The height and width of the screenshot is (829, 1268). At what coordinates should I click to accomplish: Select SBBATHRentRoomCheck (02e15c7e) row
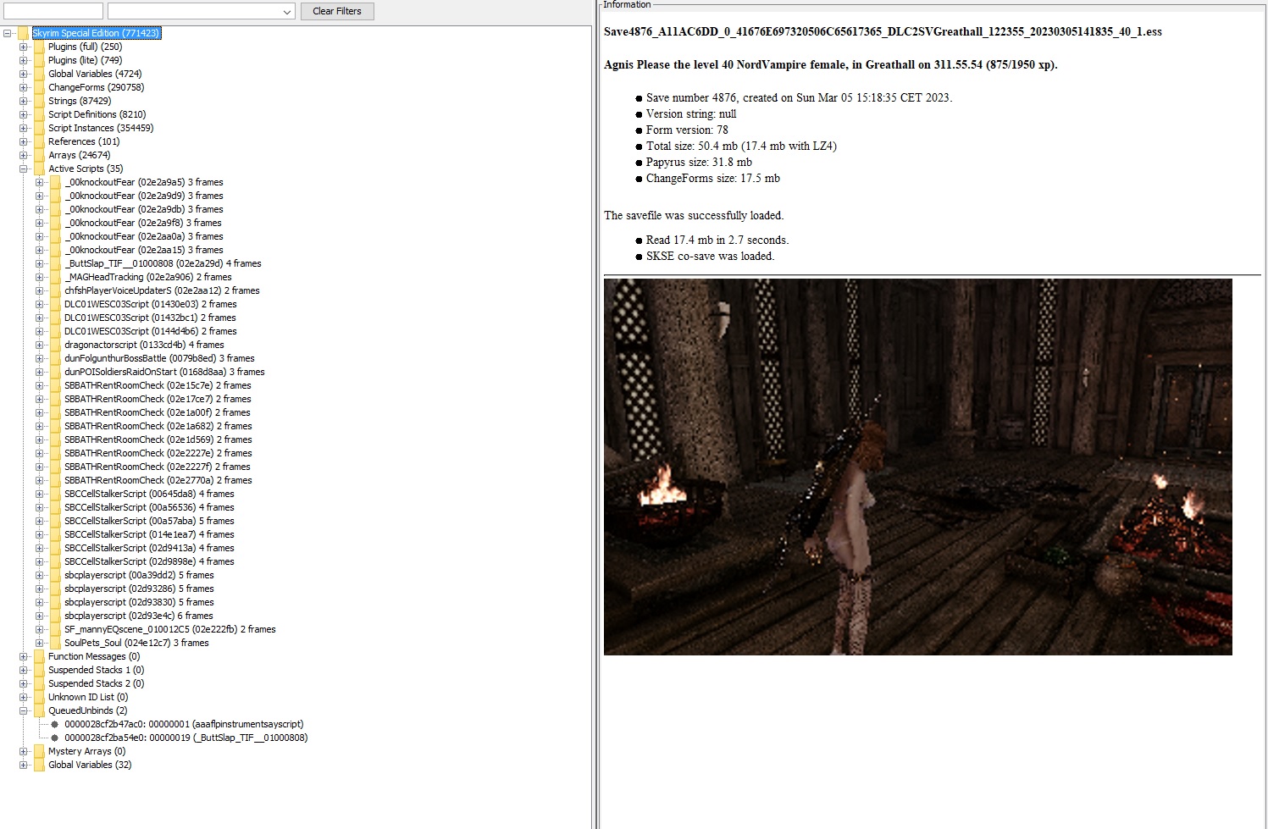(x=158, y=385)
